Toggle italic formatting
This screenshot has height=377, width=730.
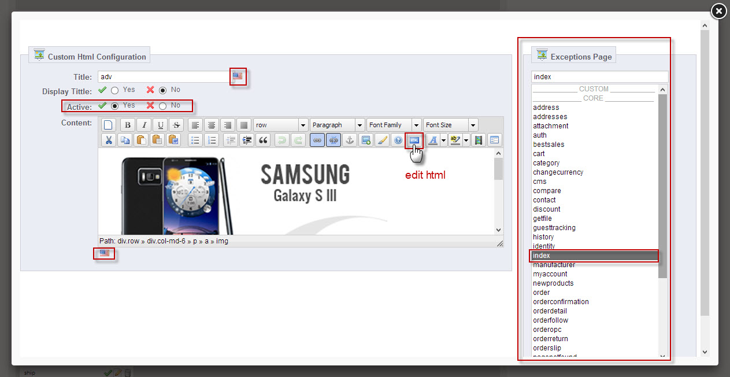coord(143,125)
